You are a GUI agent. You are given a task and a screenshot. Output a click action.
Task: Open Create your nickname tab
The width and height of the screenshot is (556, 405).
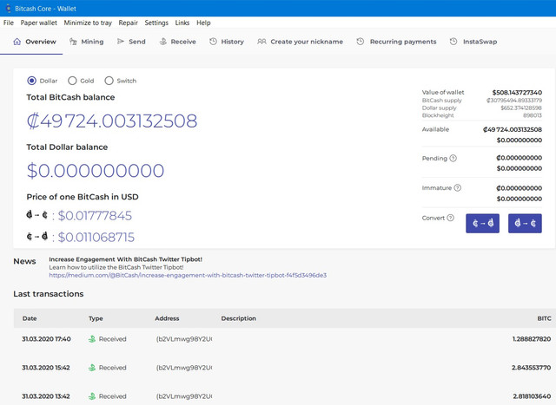pos(301,42)
